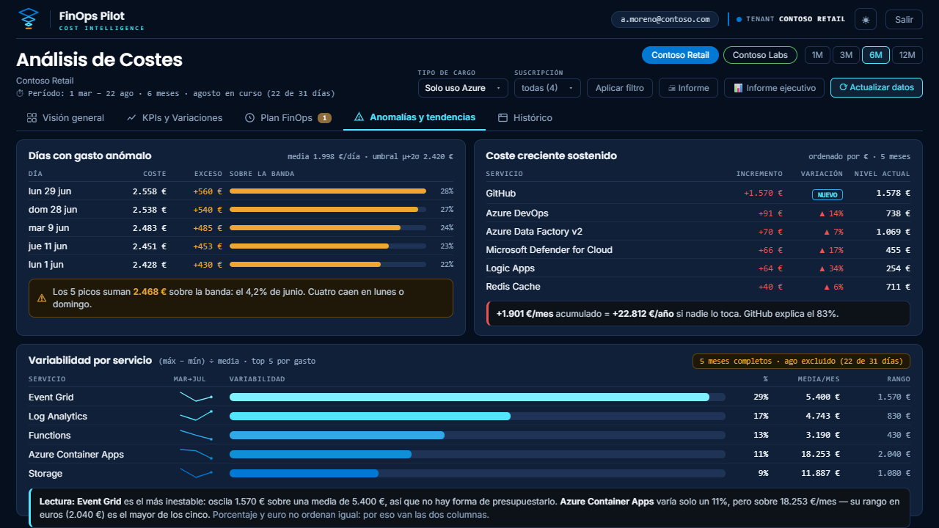Click the Event Grid sparkline chart
The image size is (939, 528).
(x=196, y=397)
